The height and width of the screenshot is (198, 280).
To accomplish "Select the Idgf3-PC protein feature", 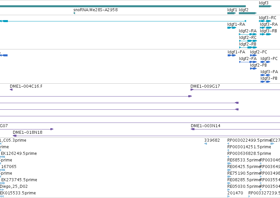I will [x=265, y=62].
